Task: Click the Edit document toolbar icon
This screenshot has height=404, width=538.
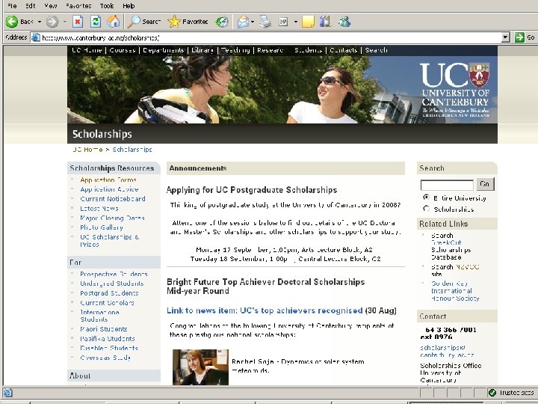Action: [x=283, y=22]
